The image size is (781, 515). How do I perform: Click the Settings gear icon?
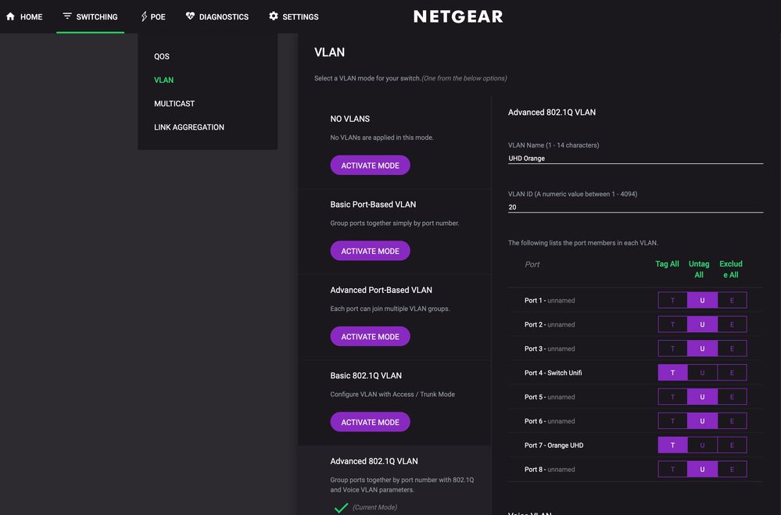274,16
